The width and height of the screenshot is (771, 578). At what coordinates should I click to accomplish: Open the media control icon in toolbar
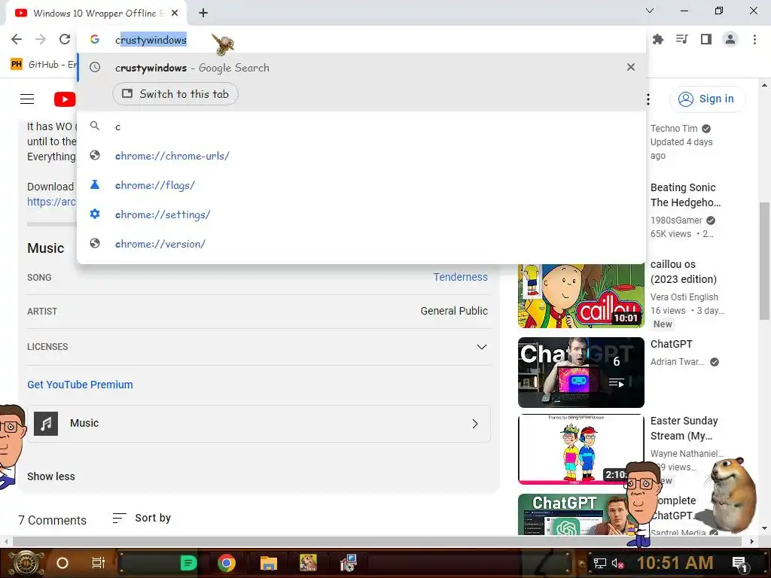pos(682,39)
